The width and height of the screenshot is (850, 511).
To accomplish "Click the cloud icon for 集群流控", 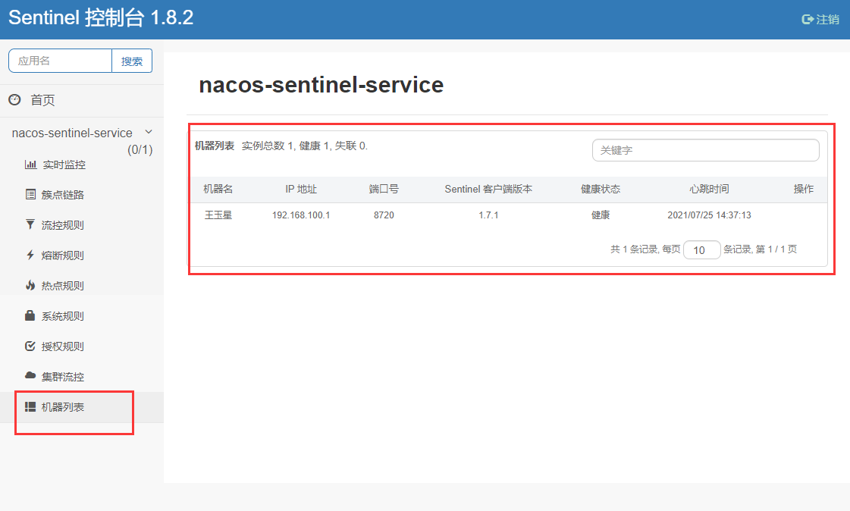I will point(30,375).
